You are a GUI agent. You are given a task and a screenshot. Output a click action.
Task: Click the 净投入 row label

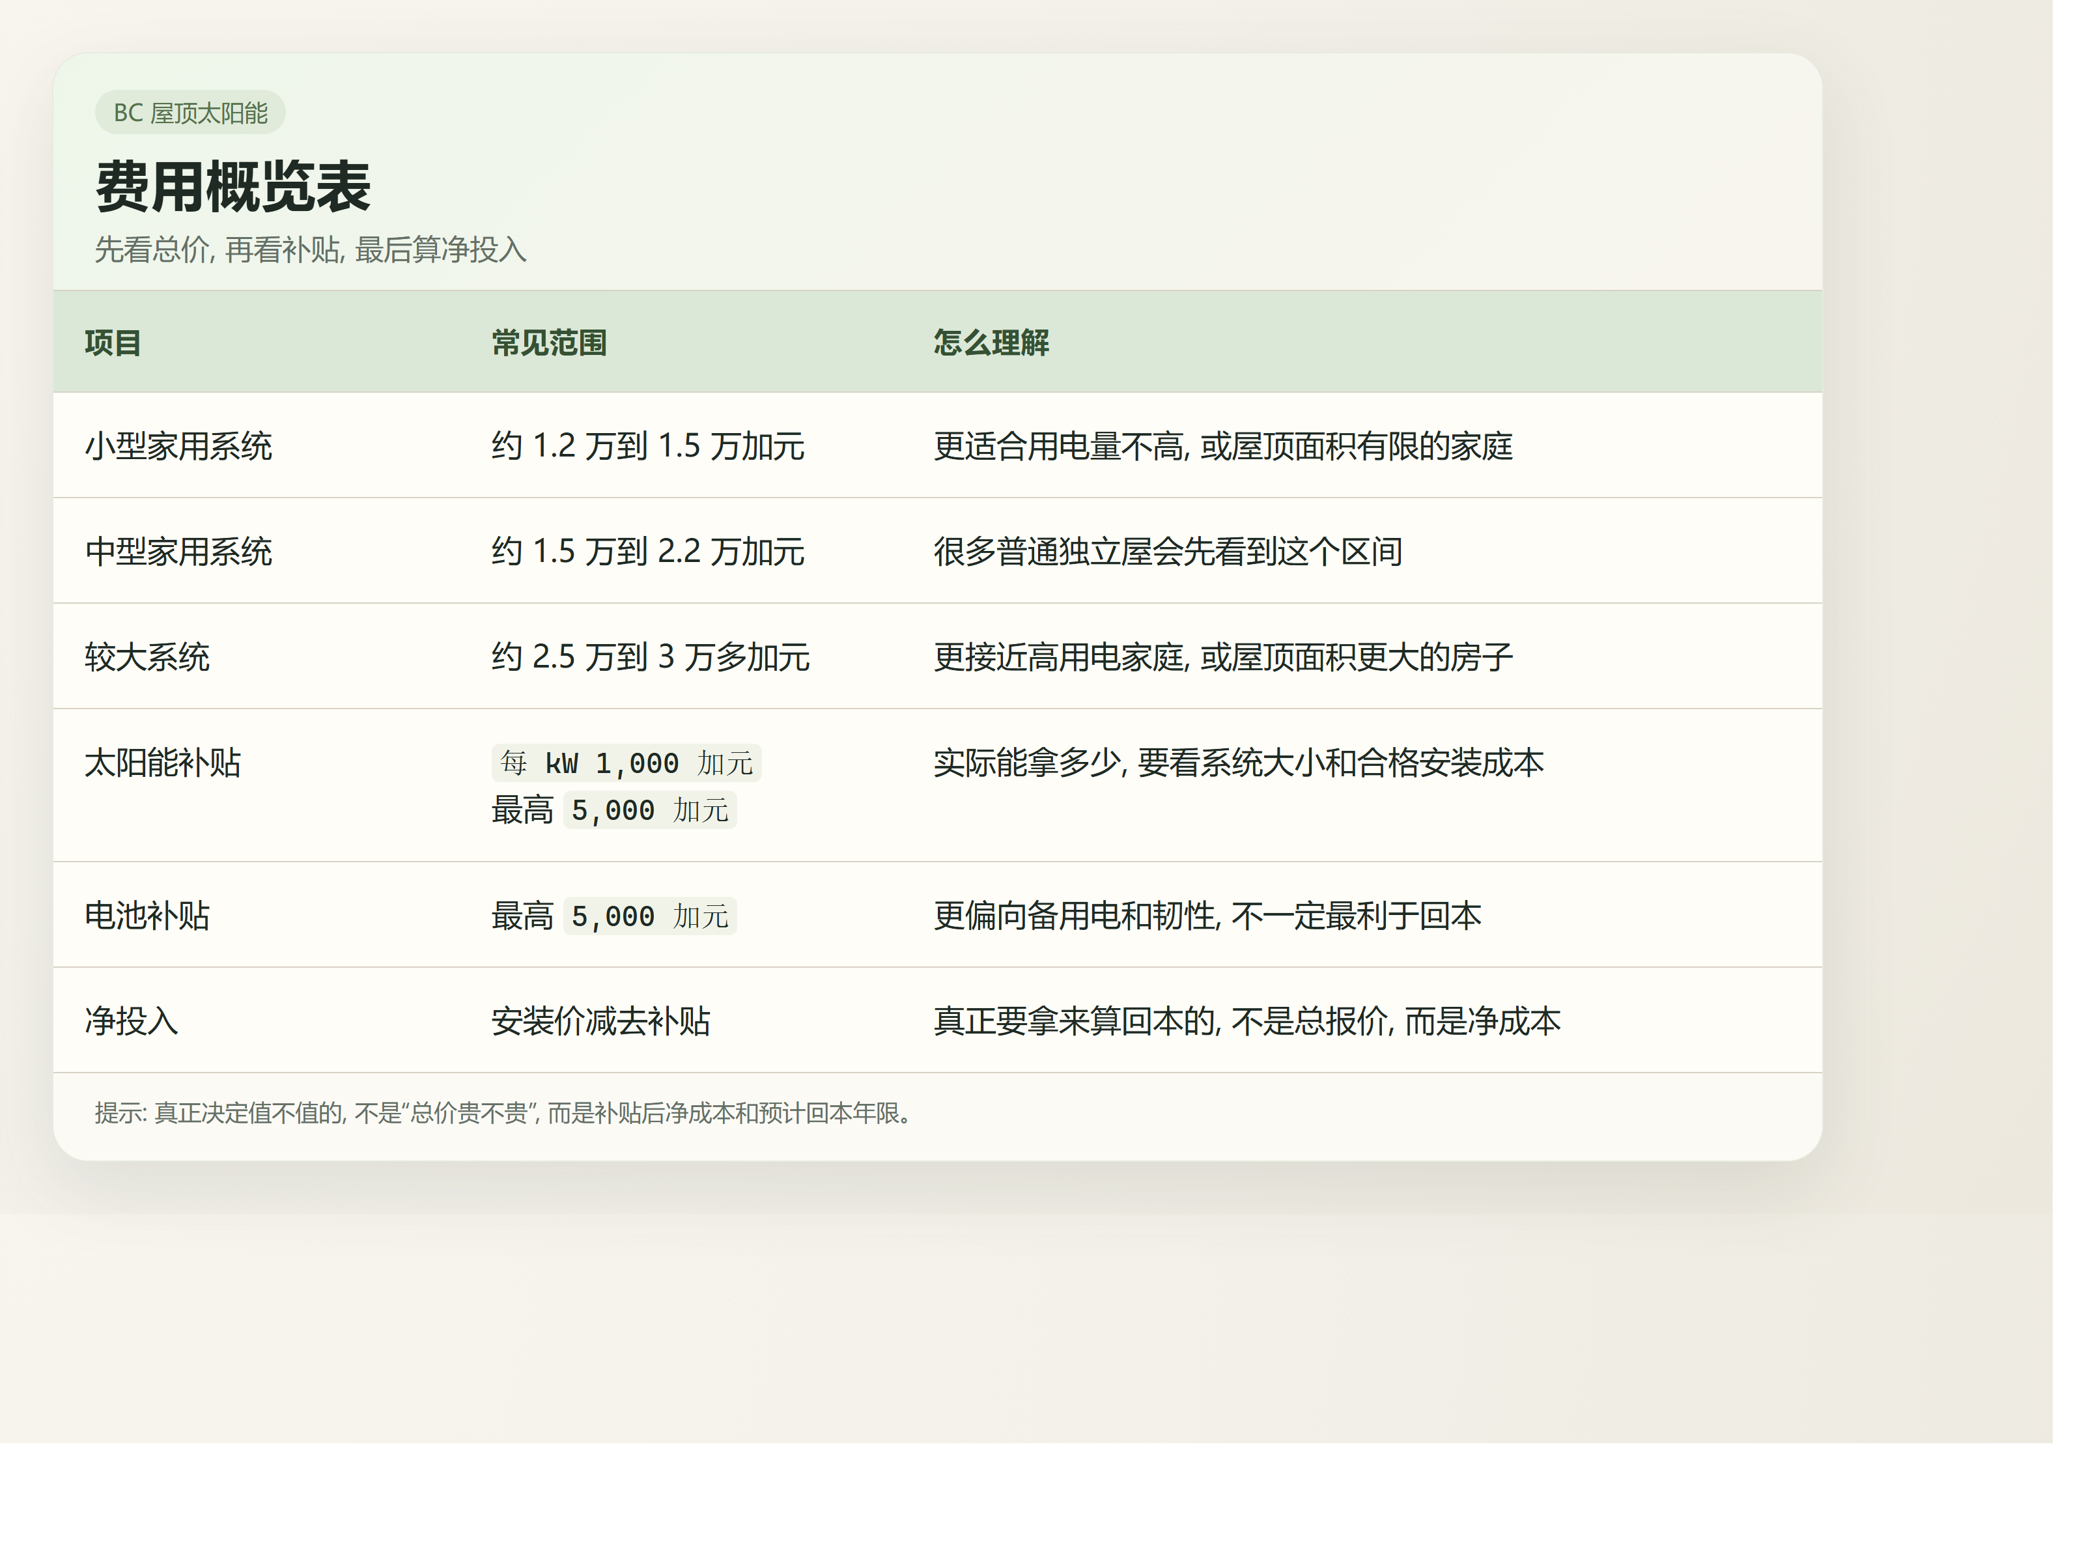tap(132, 1021)
